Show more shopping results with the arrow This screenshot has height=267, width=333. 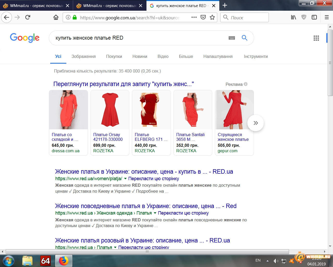click(255, 123)
